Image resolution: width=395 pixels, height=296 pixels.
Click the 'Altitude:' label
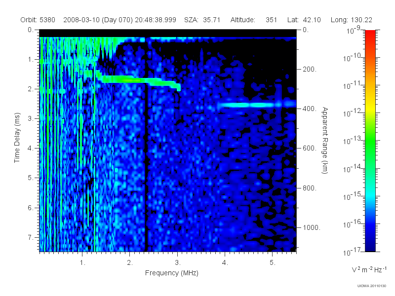(242, 20)
